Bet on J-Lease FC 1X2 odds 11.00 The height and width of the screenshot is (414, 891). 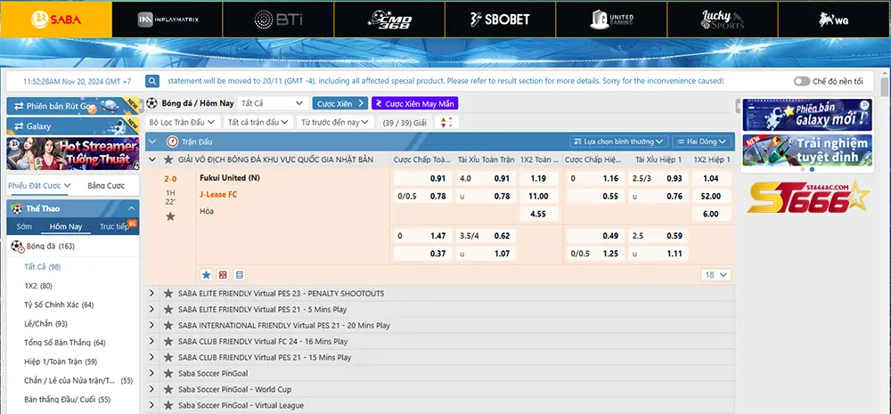coord(539,197)
